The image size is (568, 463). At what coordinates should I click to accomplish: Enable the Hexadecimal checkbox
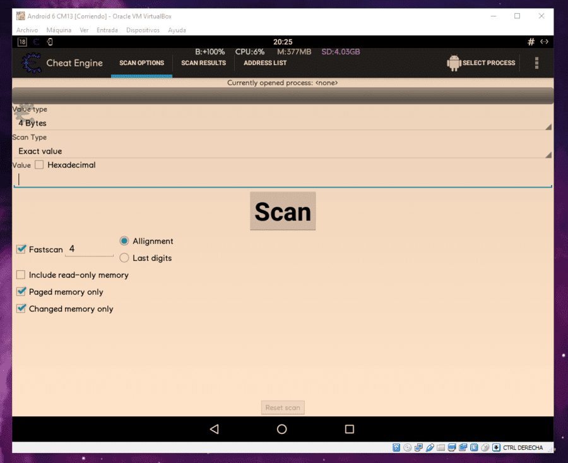(x=39, y=165)
